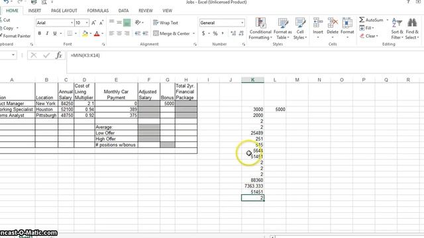Click Increase Decimal icon
This screenshot has height=238, width=424.
click(233, 34)
